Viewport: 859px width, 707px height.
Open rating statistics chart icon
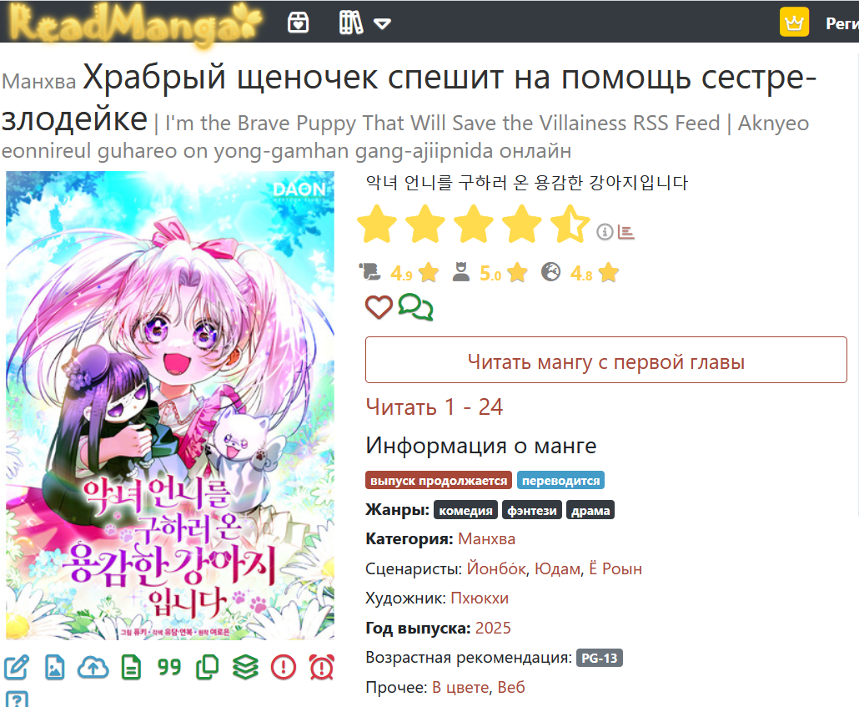(x=625, y=232)
